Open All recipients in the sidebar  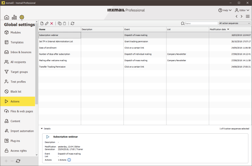click(18, 62)
